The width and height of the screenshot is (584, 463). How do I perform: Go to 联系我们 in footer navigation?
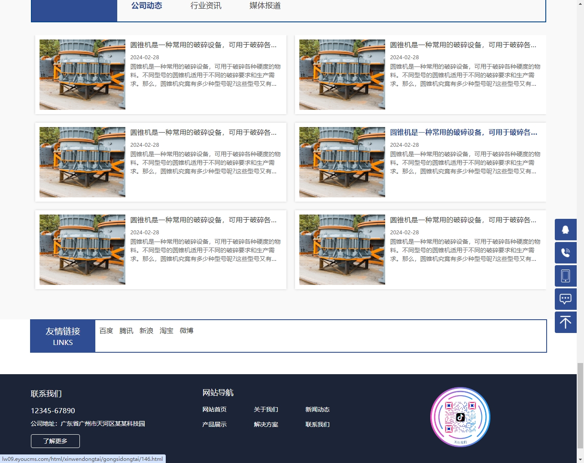[317, 424]
